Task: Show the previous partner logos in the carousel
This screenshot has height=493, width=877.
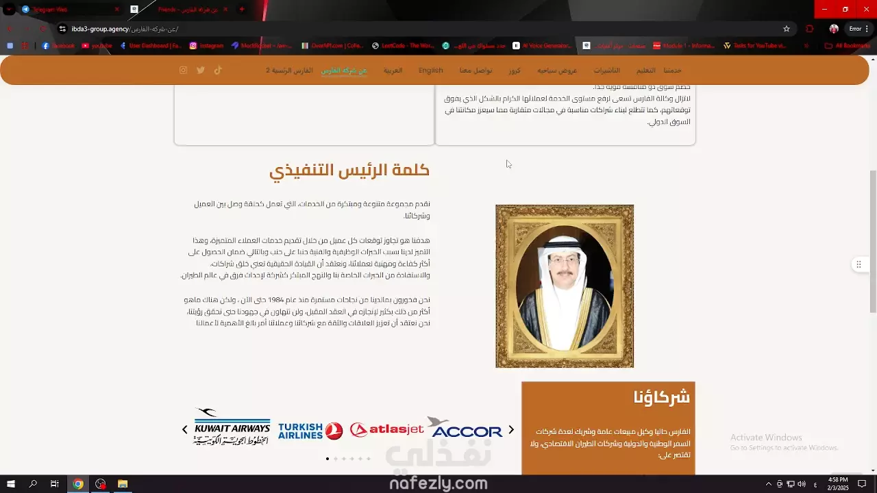Action: [184, 430]
